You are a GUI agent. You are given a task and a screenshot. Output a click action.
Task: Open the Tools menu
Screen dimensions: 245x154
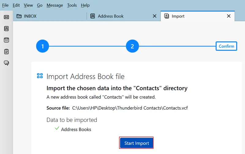tap(72, 5)
